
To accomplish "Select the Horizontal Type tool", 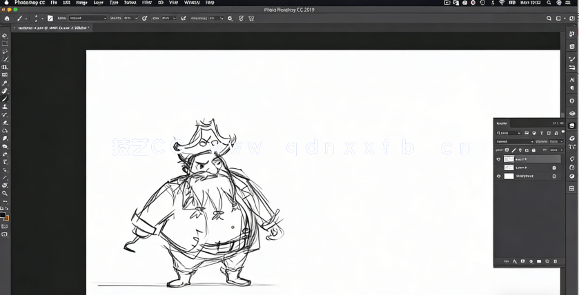I will pyautogui.click(x=5, y=162).
